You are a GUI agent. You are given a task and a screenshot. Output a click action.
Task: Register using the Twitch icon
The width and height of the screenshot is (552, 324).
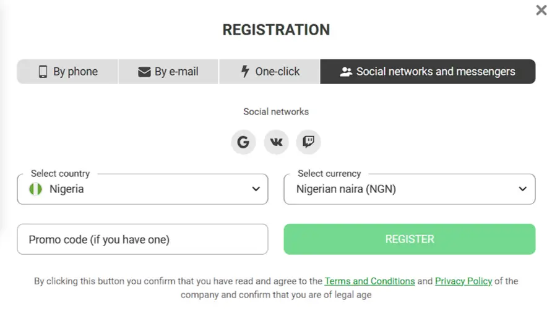click(x=308, y=142)
